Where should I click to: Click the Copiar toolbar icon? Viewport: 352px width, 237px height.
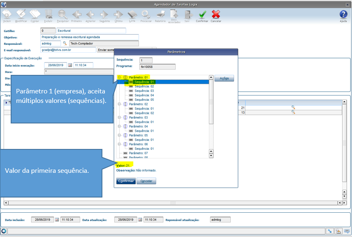coord(35,14)
